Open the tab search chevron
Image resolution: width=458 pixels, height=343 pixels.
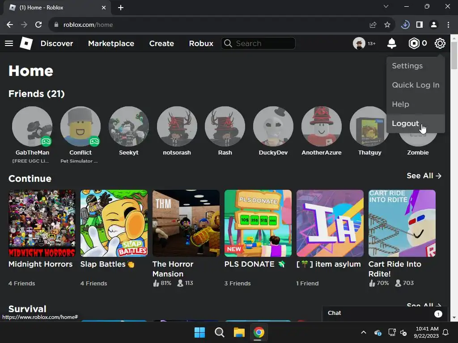pyautogui.click(x=386, y=6)
